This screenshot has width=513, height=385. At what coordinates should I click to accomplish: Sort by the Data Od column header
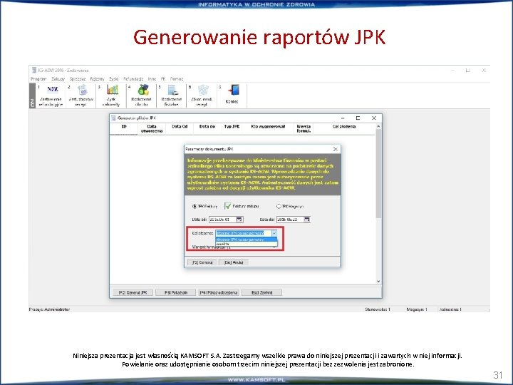coord(180,128)
